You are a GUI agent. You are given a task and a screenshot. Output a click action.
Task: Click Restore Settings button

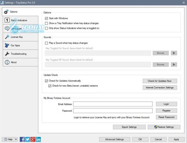[x=164, y=127]
